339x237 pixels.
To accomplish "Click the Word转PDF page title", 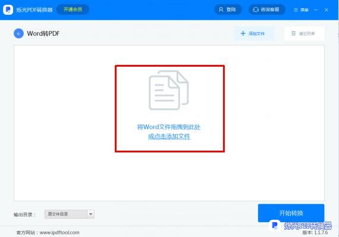I will (x=43, y=33).
